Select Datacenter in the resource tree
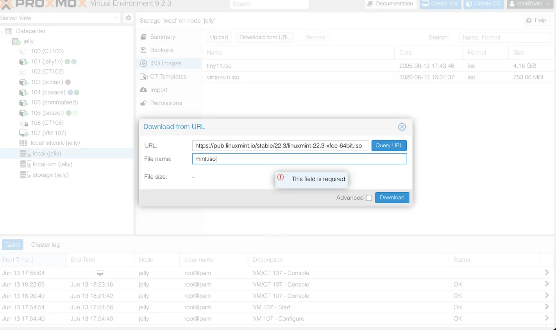 click(30, 31)
